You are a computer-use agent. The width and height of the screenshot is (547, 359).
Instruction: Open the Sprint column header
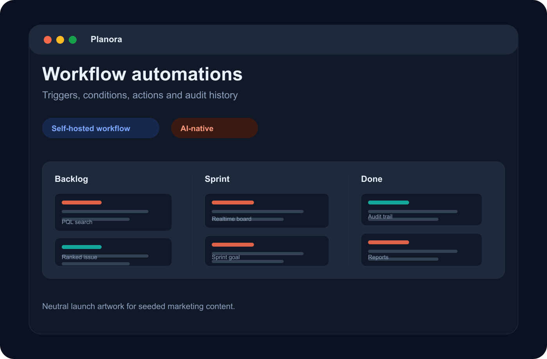pos(217,179)
